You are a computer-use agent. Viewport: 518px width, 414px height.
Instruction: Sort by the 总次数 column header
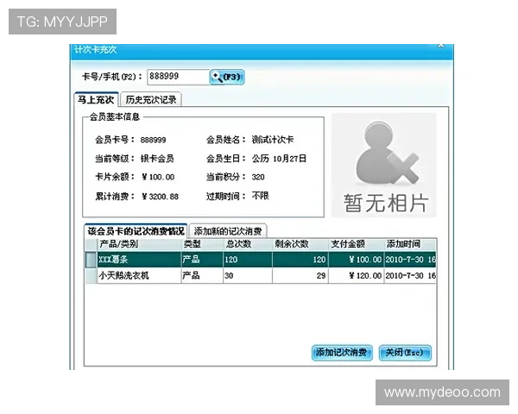(248, 244)
